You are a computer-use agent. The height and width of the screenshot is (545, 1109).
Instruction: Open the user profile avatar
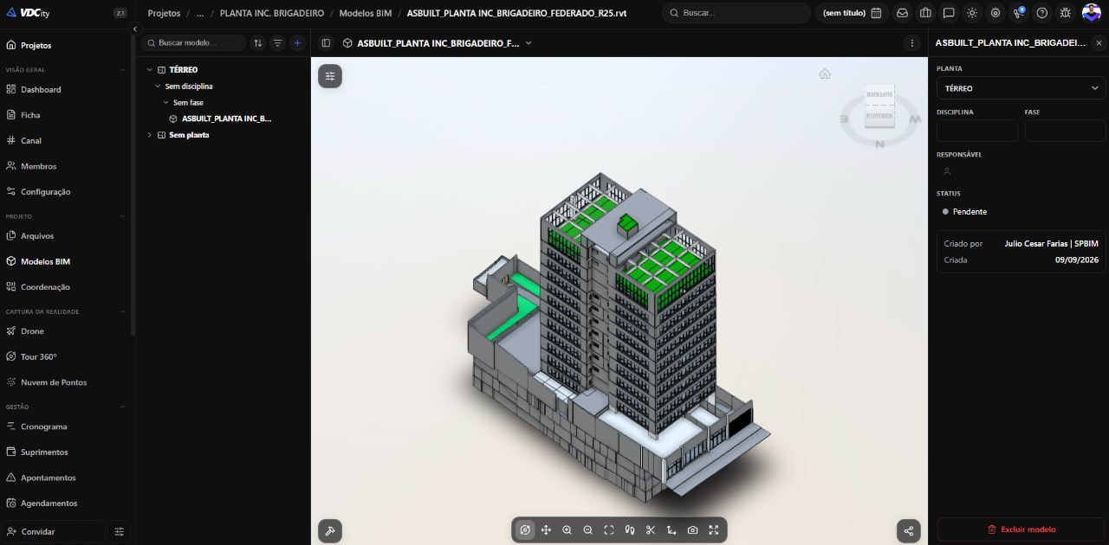point(1091,13)
